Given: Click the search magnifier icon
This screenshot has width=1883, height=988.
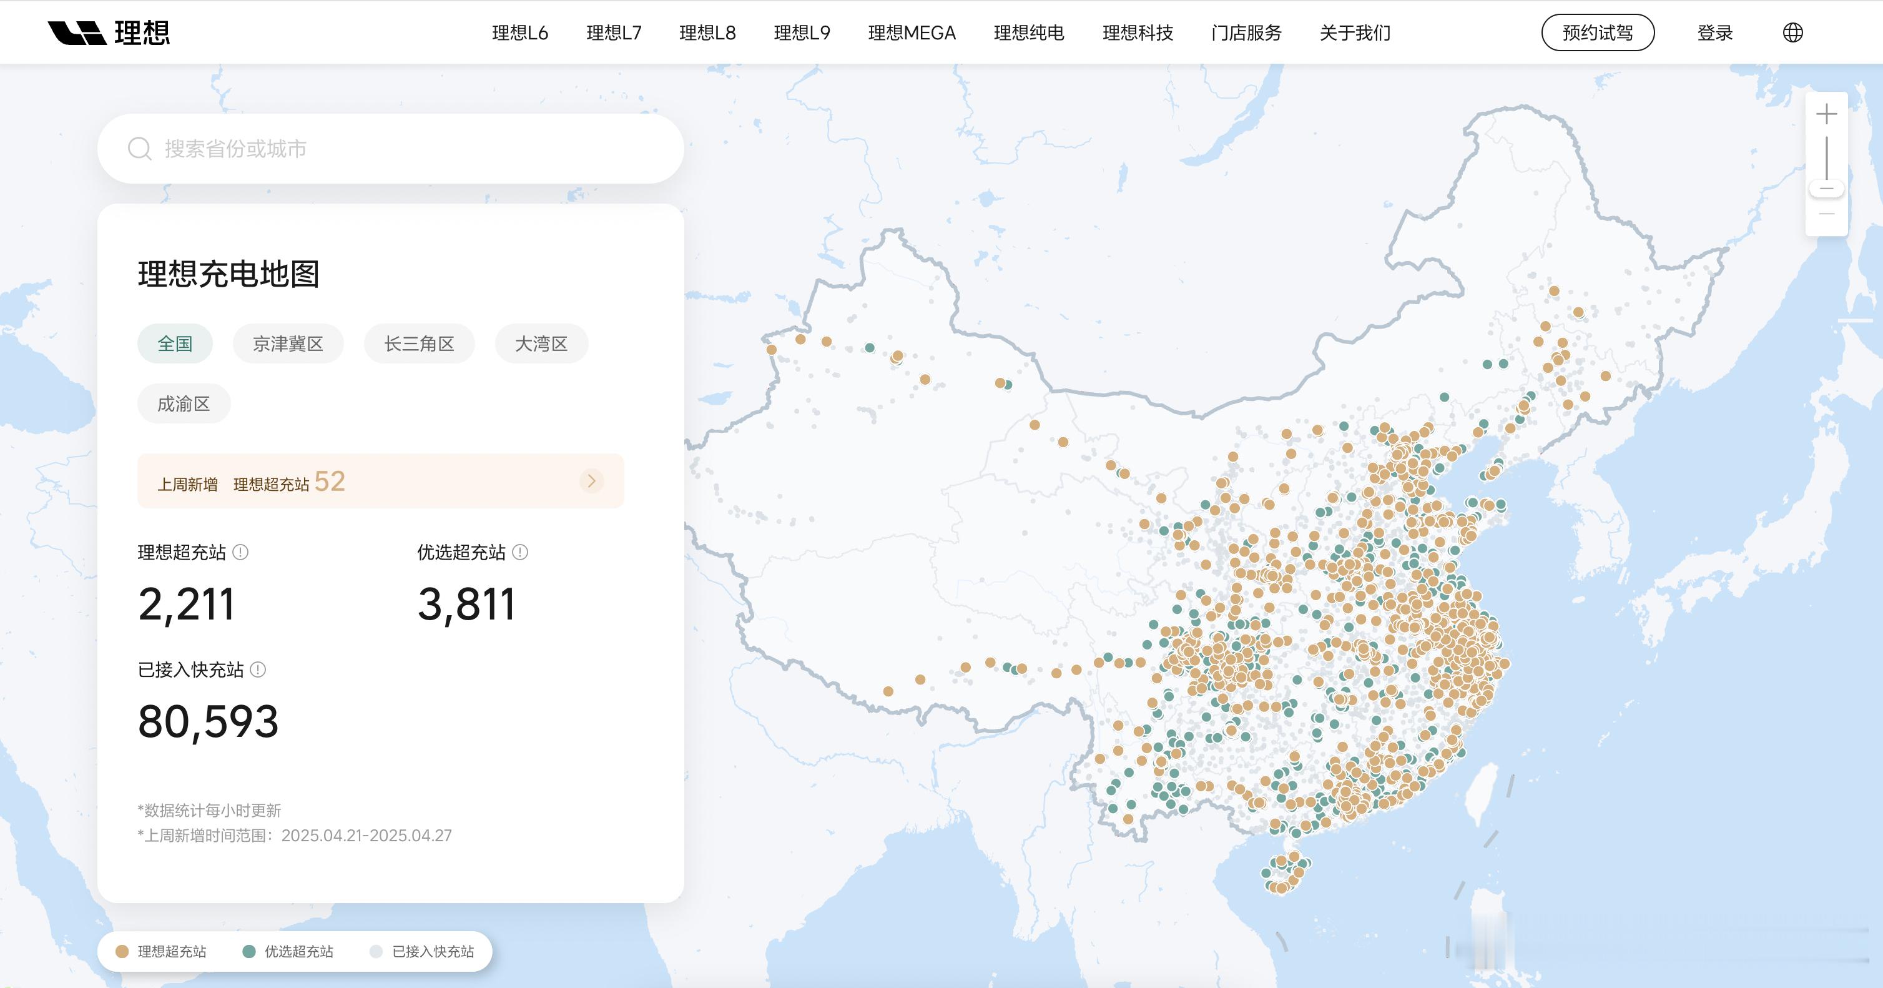Looking at the screenshot, I should (x=139, y=149).
